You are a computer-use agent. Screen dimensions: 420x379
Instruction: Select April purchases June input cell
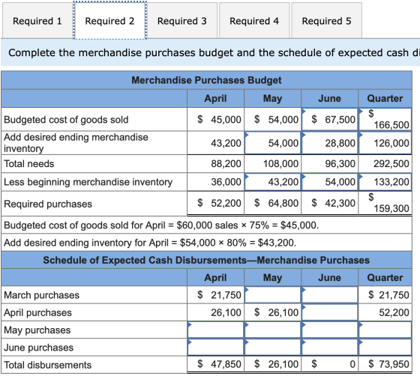330,312
